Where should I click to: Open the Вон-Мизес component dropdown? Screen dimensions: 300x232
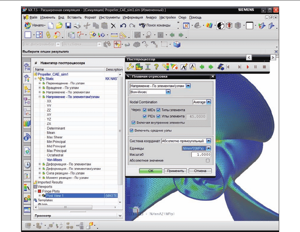coord(168,92)
